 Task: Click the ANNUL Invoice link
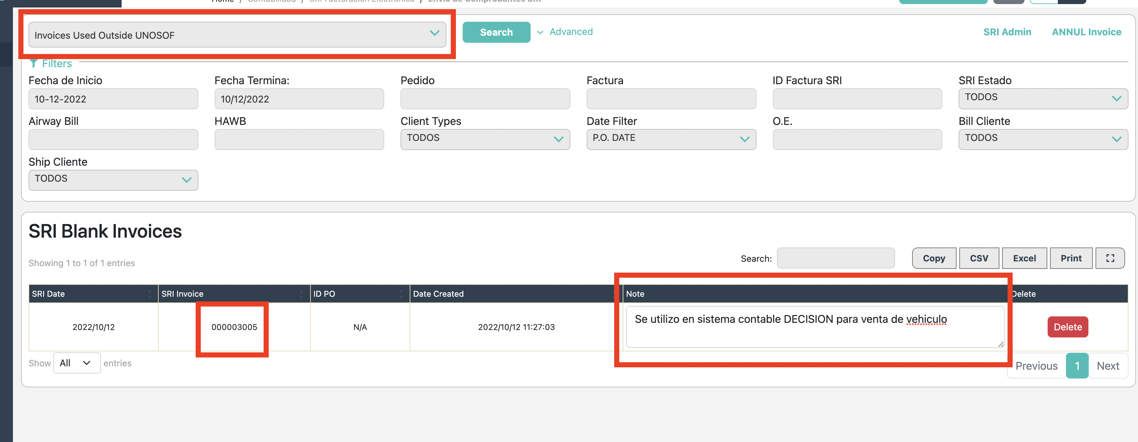coord(1086,32)
